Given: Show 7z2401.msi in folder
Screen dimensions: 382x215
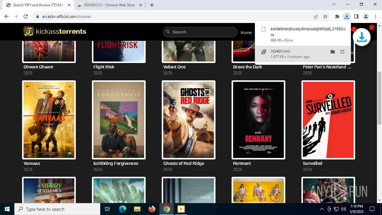Looking at the screenshot, I should 333,52.
